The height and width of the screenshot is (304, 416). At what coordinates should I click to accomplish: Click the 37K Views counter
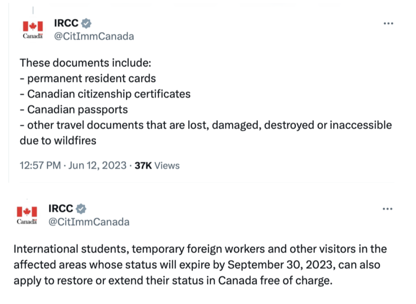(x=157, y=166)
